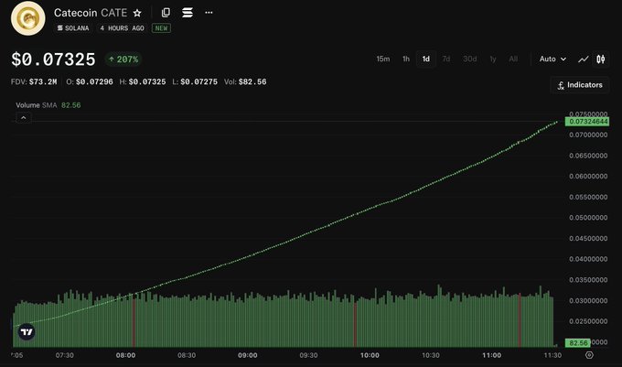622x367 pixels.
Task: Select the 7d timeframe
Action: [x=446, y=59]
